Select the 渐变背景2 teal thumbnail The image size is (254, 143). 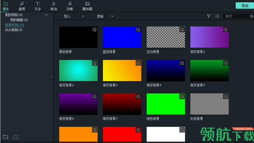(x=78, y=71)
